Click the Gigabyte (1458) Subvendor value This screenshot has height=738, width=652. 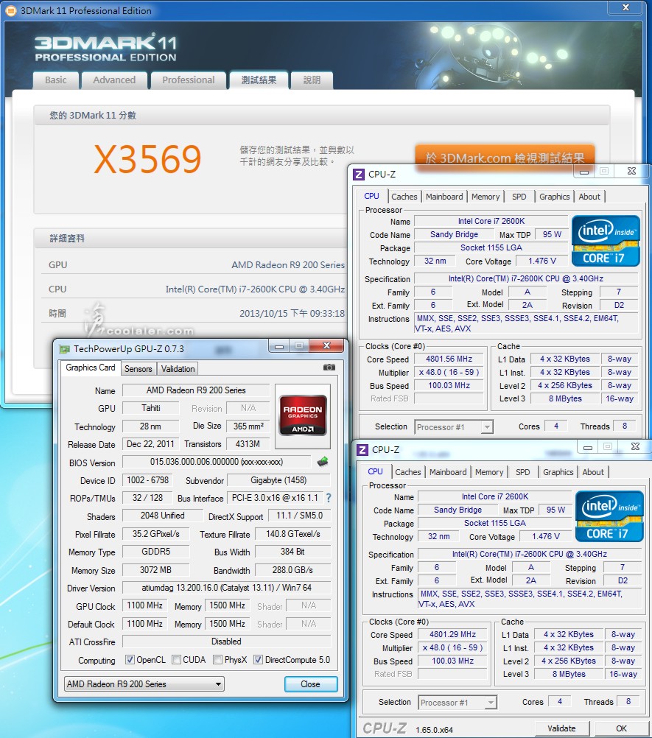[278, 480]
